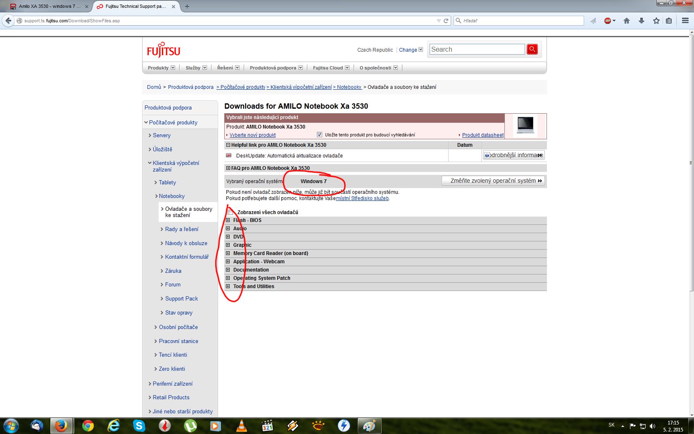This screenshot has height=434, width=694.
Task: Click the red search magnifier button
Action: (532, 49)
